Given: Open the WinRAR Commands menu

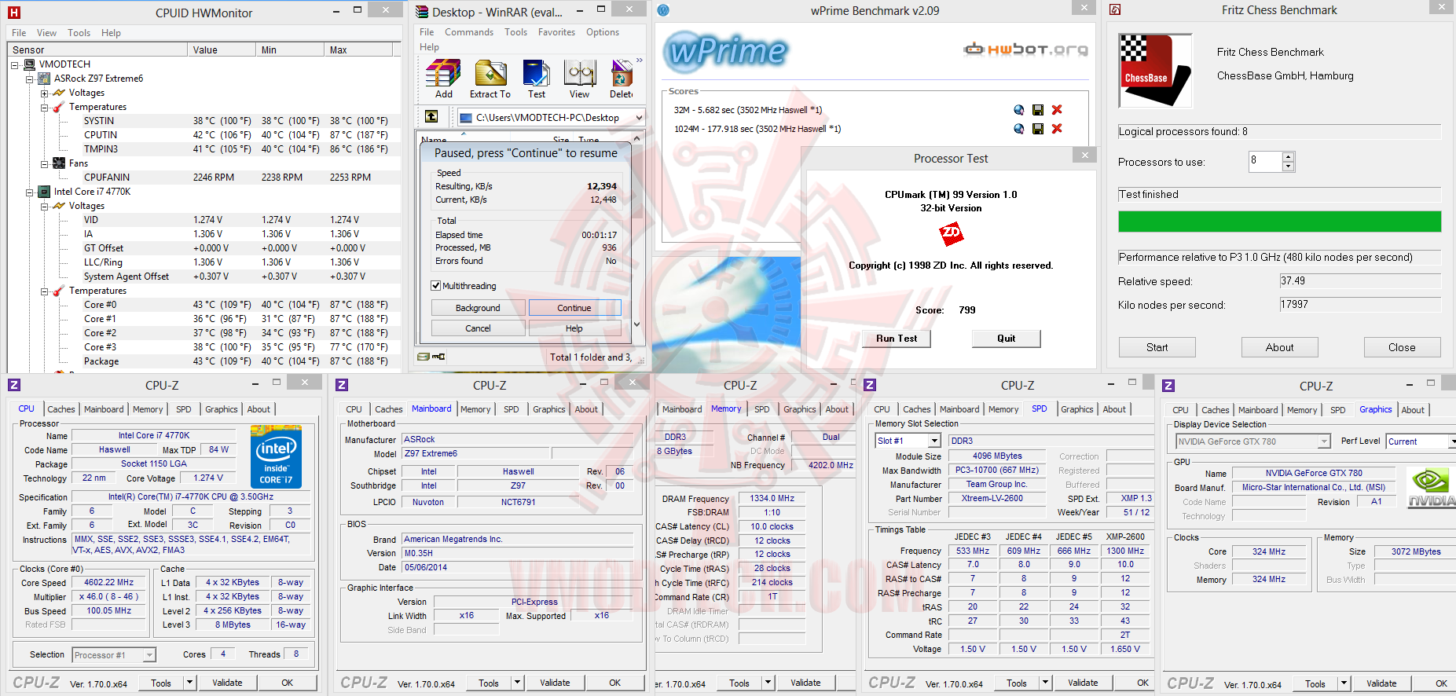Looking at the screenshot, I should (469, 32).
